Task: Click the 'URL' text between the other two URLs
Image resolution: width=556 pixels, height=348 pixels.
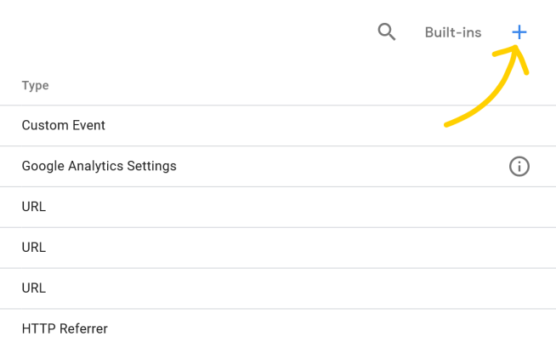Action: point(34,248)
